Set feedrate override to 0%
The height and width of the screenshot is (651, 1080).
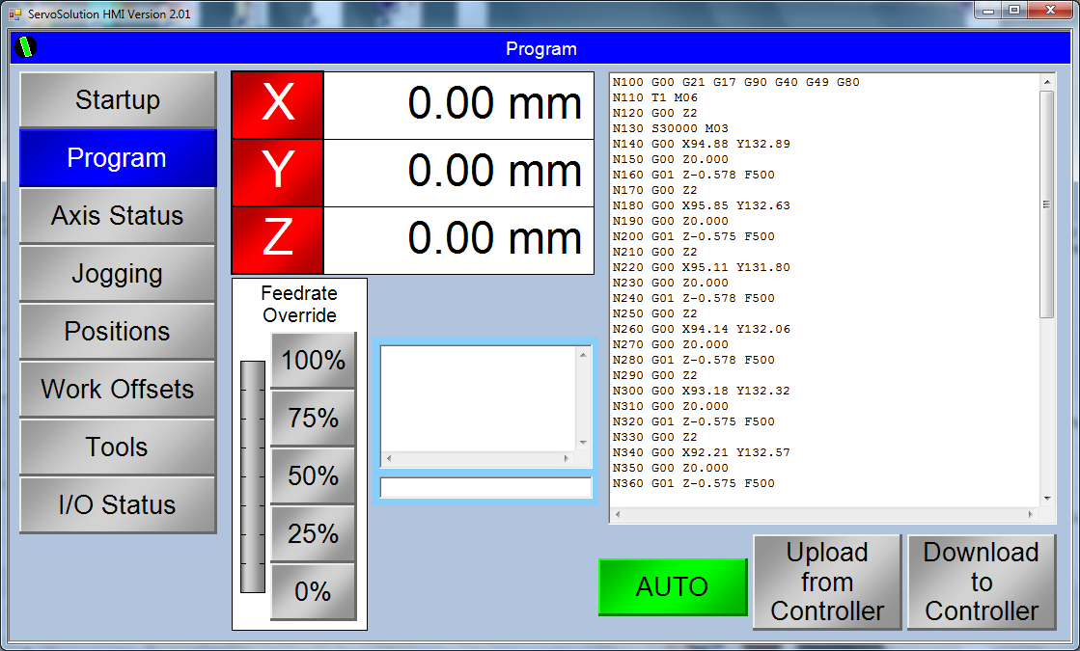point(313,591)
